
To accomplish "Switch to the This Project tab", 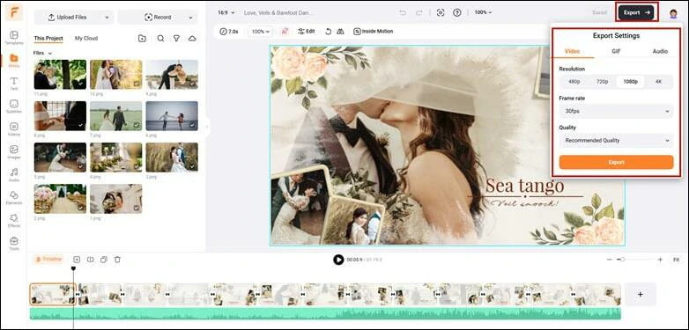I will 48,39.
